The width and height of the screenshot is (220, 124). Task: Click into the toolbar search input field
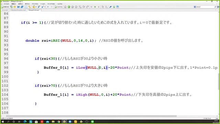pyautogui.click(x=205, y=7)
